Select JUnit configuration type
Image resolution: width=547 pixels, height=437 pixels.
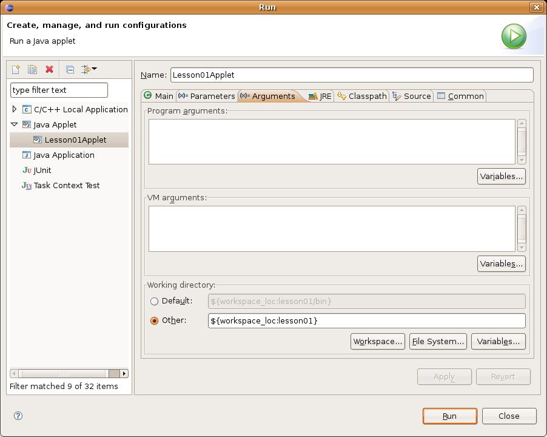tap(42, 171)
